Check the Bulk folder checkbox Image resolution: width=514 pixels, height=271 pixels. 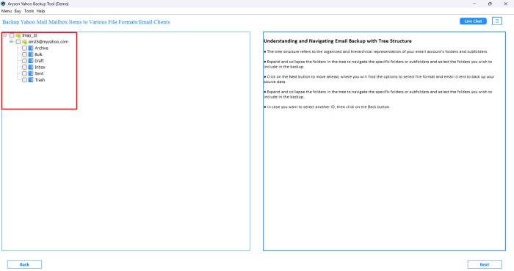click(x=24, y=54)
